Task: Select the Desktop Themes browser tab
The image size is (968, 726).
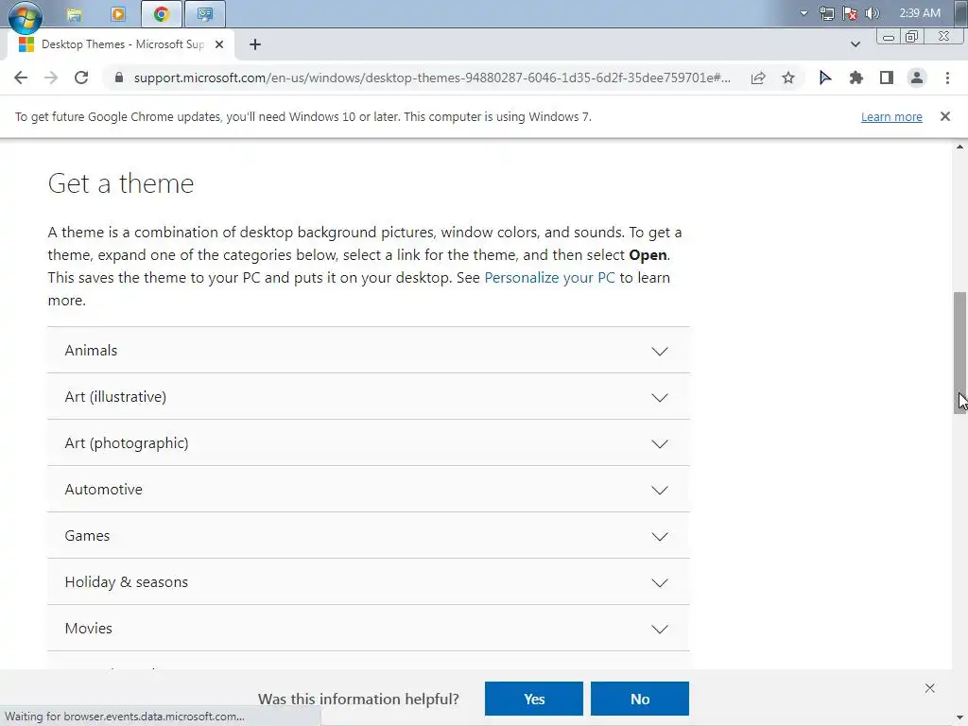Action: tap(120, 44)
